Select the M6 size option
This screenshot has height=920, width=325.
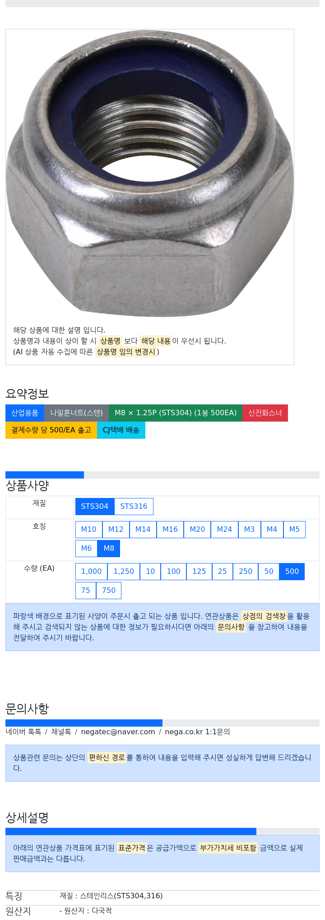click(87, 549)
